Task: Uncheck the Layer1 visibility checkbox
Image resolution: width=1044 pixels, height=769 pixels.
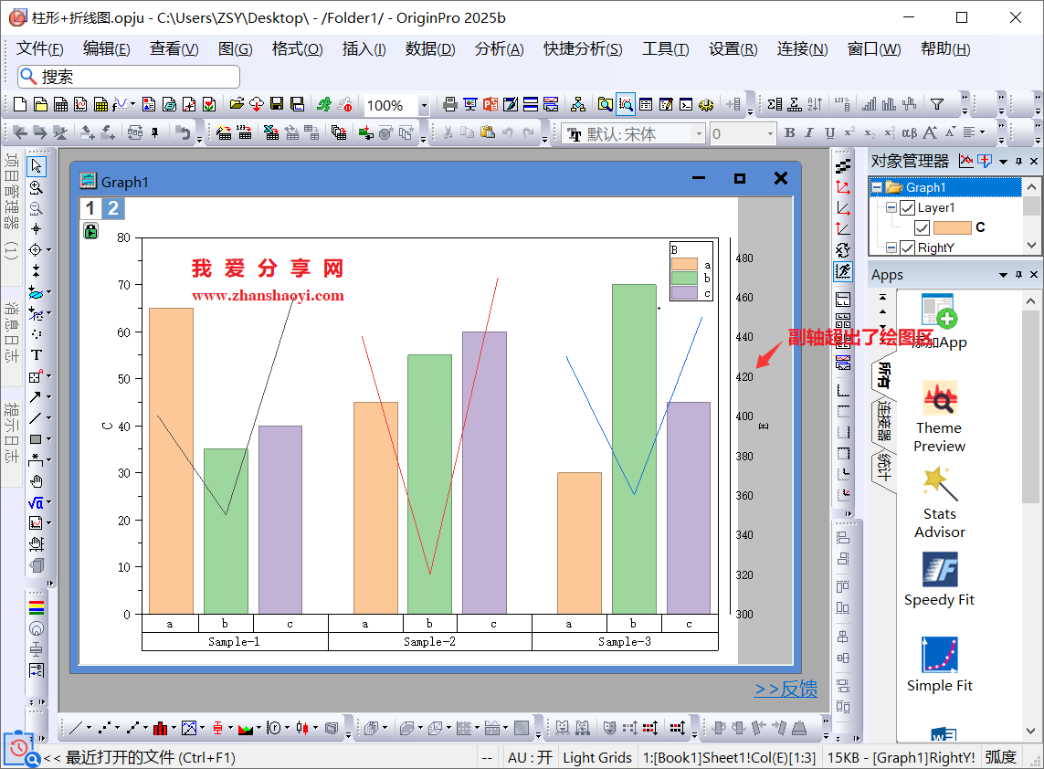Action: coord(907,208)
